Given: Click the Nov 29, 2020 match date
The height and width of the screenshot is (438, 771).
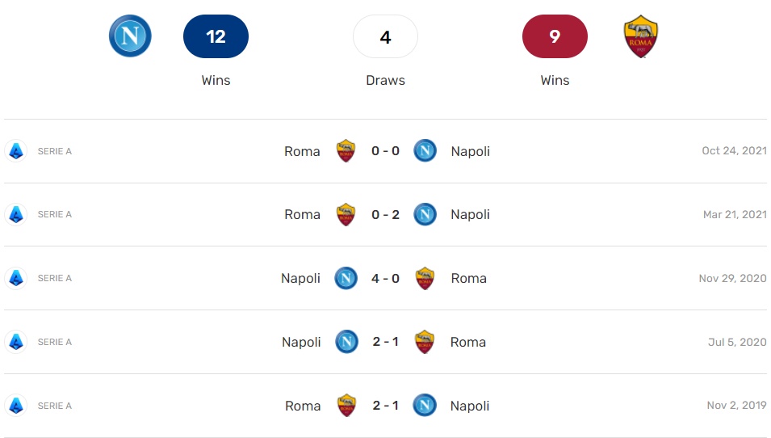Looking at the screenshot, I should pyautogui.click(x=732, y=278).
